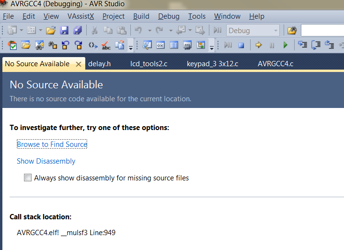Screen dimensions: 344x250
Task: Toggle Always show disassembly for missing source files
Action: click(28, 178)
